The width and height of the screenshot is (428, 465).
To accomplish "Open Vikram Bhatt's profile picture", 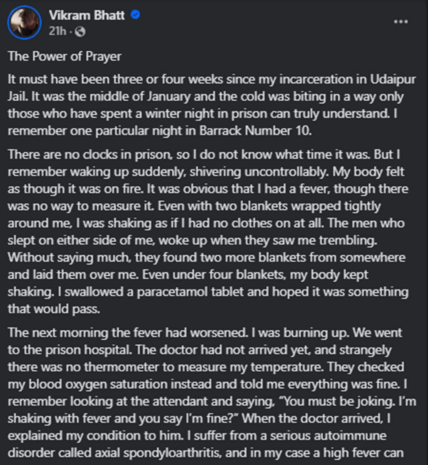I will pyautogui.click(x=24, y=22).
